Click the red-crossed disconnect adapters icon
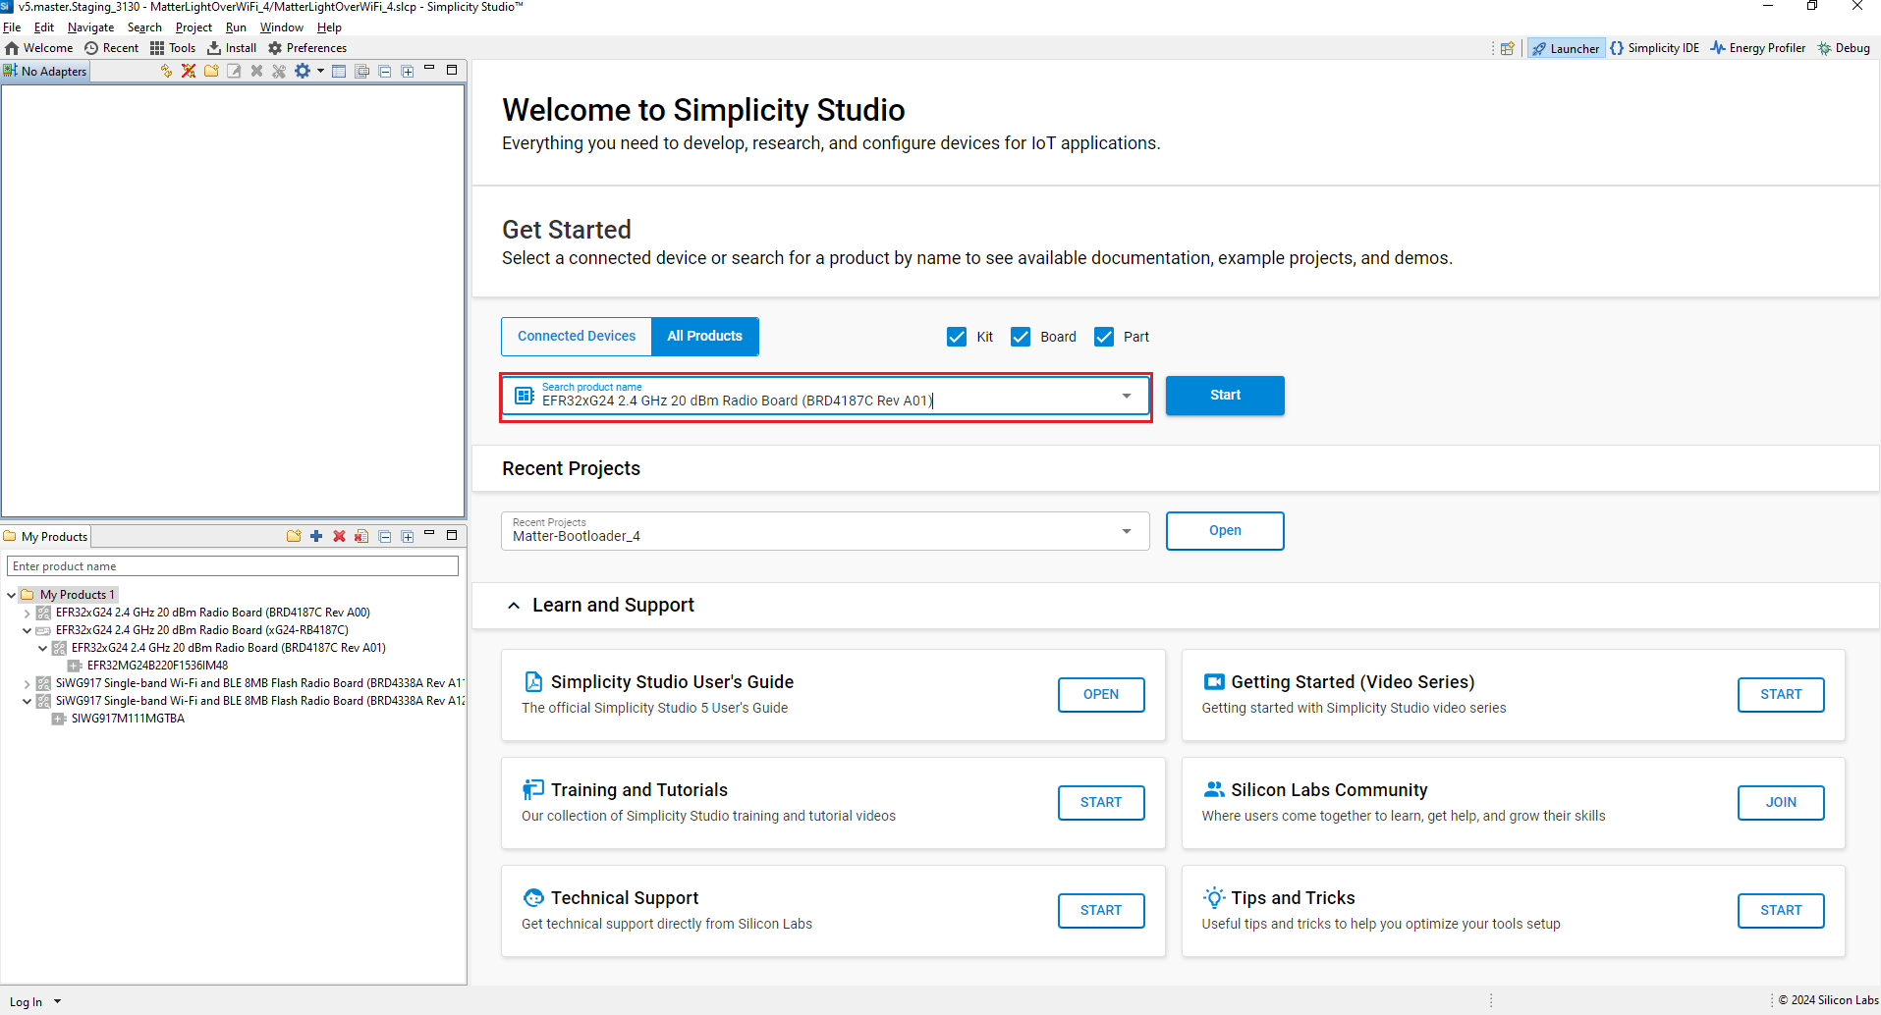This screenshot has height=1015, width=1881. (189, 71)
